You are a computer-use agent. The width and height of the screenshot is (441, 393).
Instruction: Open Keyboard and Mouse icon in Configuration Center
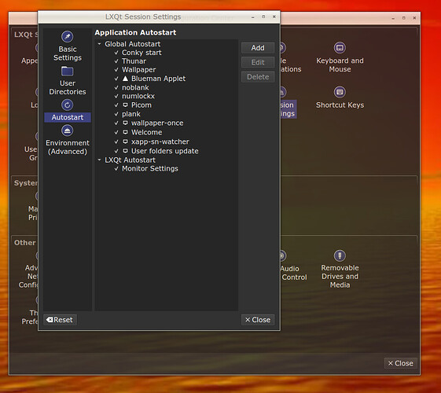click(x=340, y=48)
